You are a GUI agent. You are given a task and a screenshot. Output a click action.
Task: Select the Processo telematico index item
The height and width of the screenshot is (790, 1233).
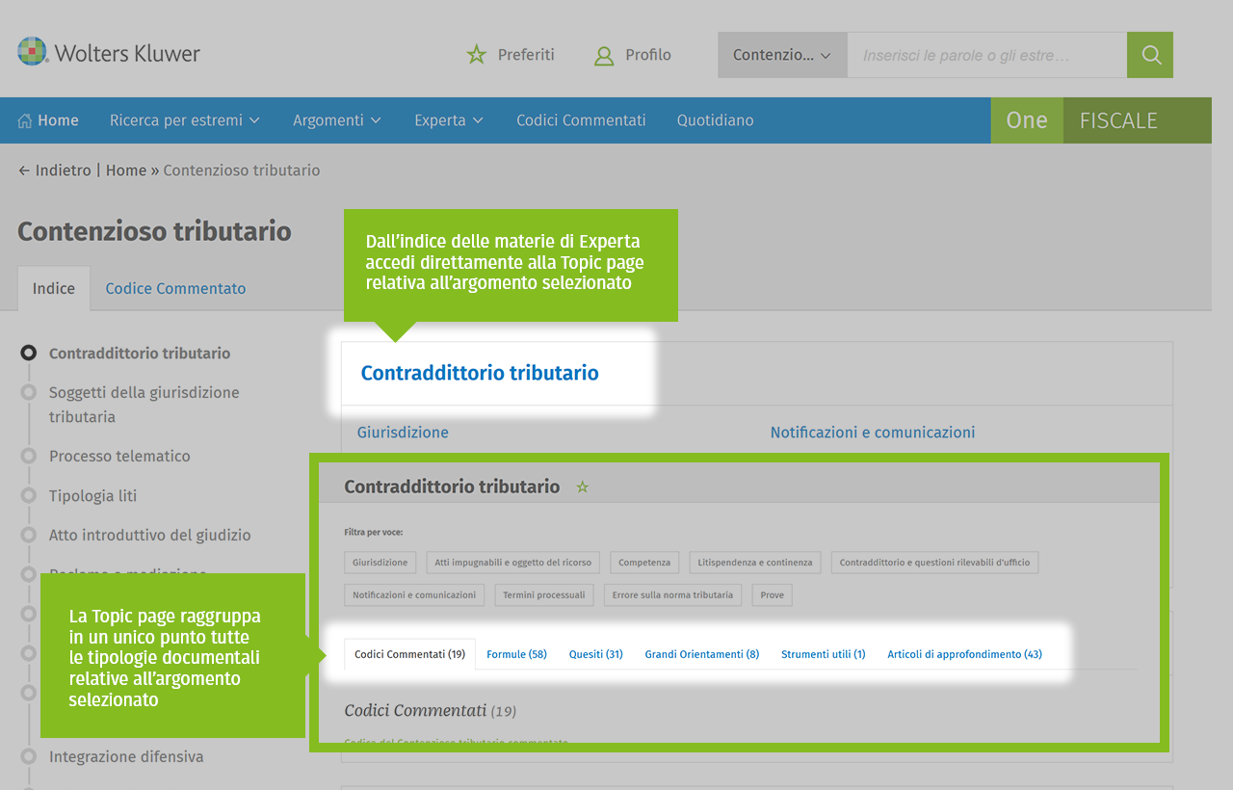pyautogui.click(x=119, y=456)
